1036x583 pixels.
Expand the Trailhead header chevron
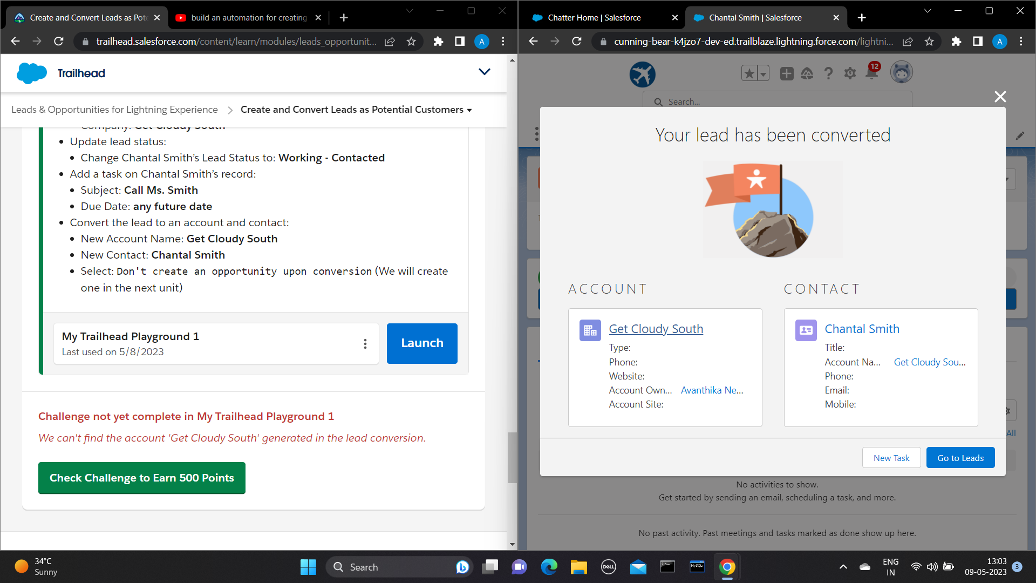(484, 72)
